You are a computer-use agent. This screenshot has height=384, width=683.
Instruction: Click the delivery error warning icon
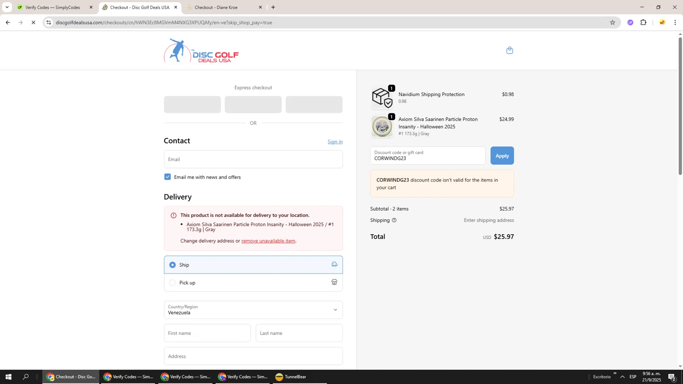pyautogui.click(x=173, y=215)
